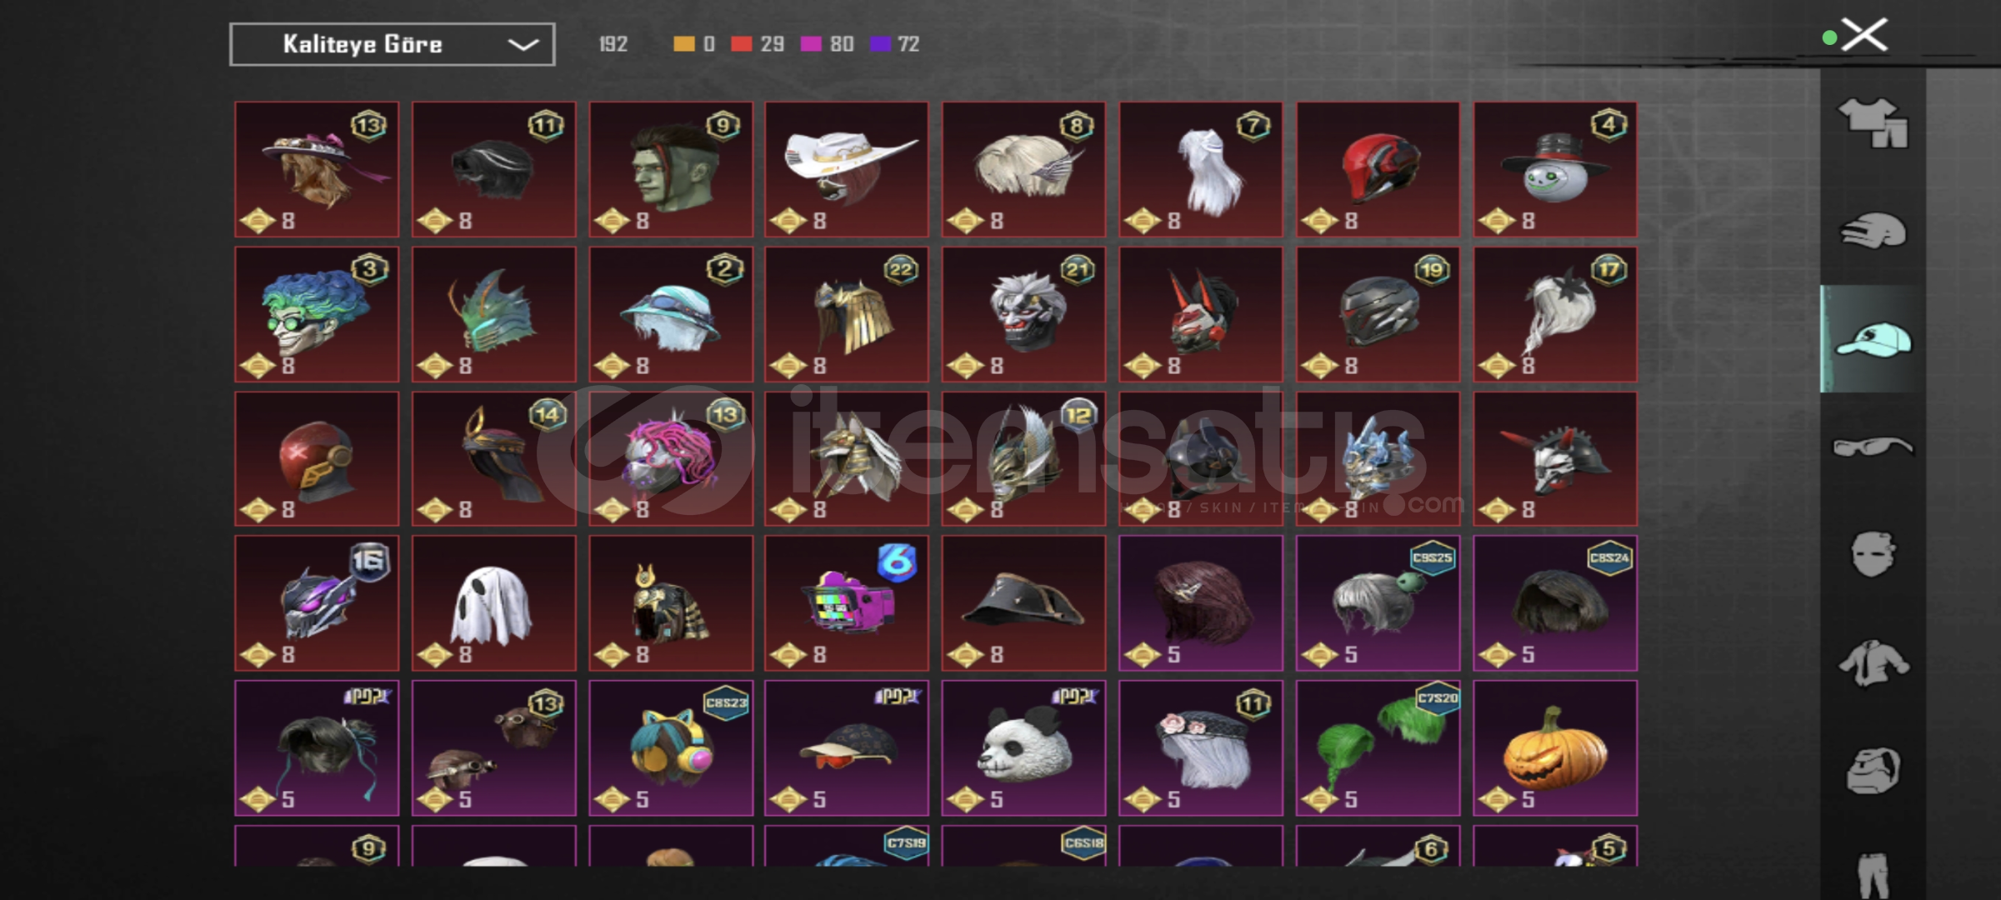Viewport: 2001px width, 900px height.
Task: Pick the blue-haired joker mask item
Action: 317,314
